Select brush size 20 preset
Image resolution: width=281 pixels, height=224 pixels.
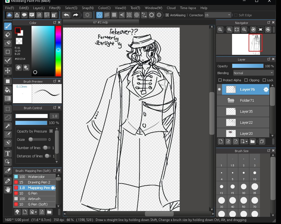pos(244,187)
